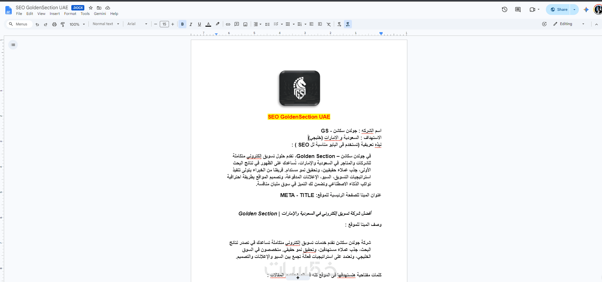Image resolution: width=602 pixels, height=282 pixels.
Task: Check the cloud save status icon
Action: pyautogui.click(x=108, y=8)
